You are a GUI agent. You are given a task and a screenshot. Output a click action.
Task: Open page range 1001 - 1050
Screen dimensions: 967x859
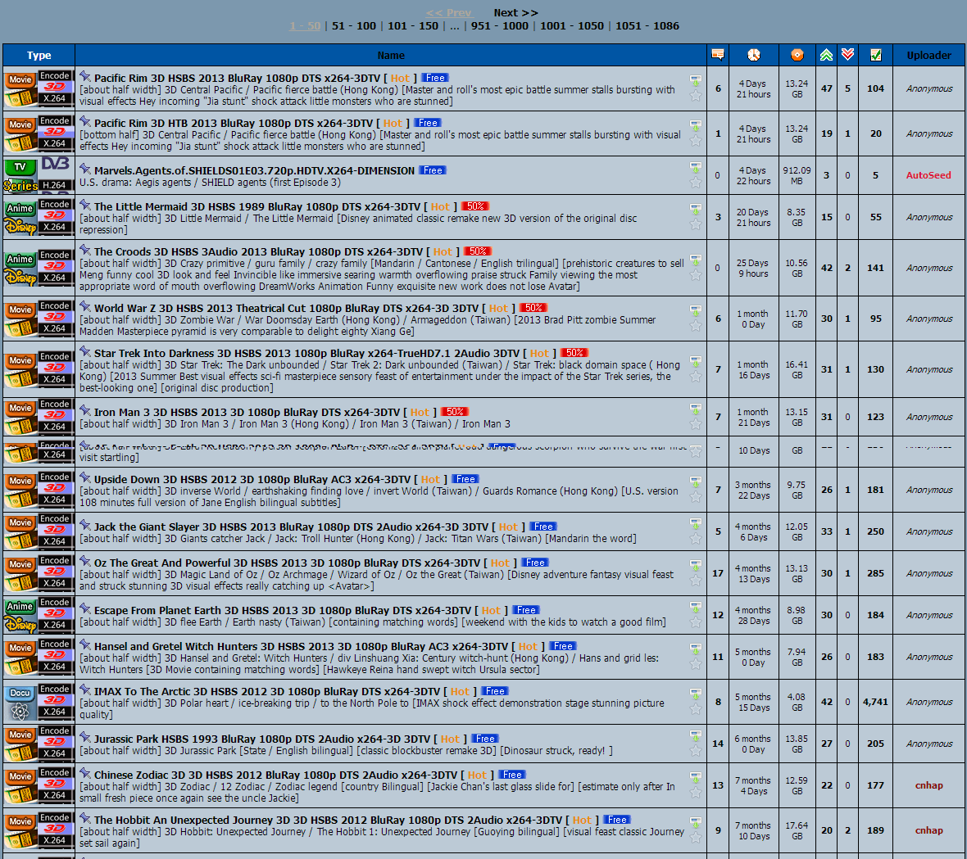572,26
